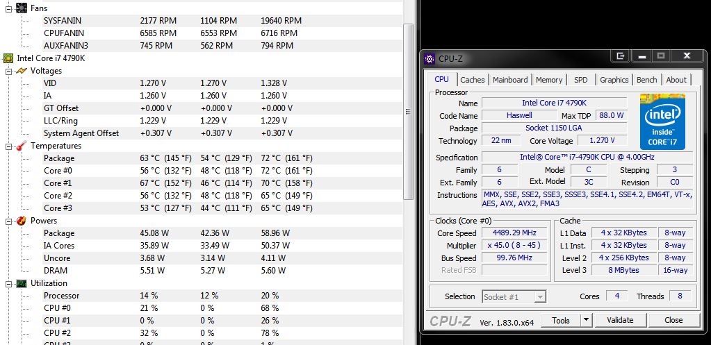Screen dimensions: 711x345
Task: Click the Fans category fan icon
Action: (x=22, y=8)
